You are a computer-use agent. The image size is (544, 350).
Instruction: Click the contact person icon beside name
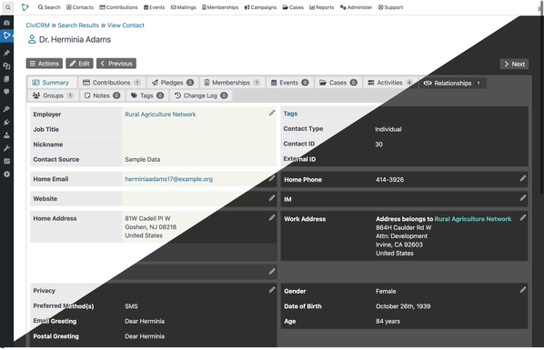[32, 39]
